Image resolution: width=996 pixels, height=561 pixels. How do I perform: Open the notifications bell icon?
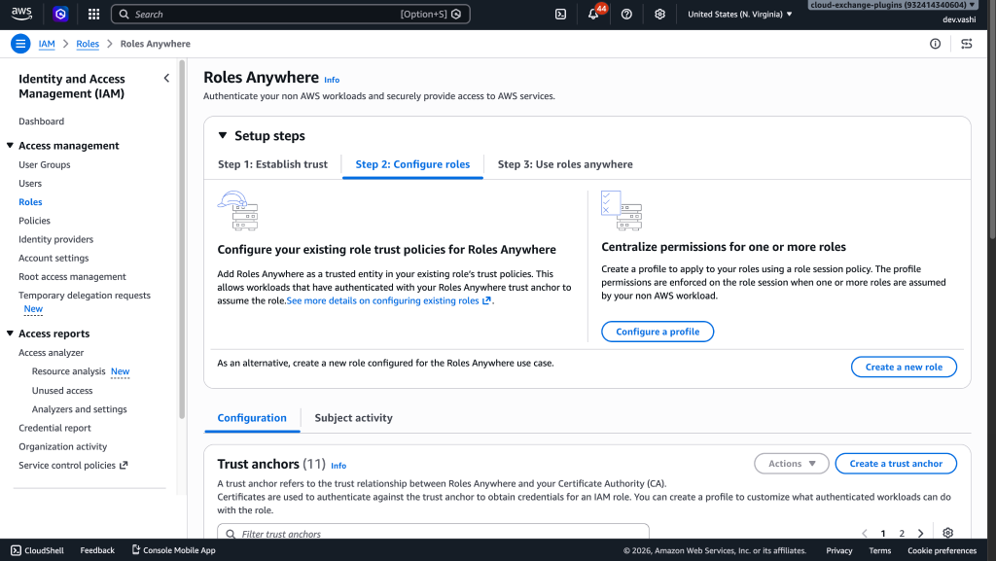click(593, 14)
